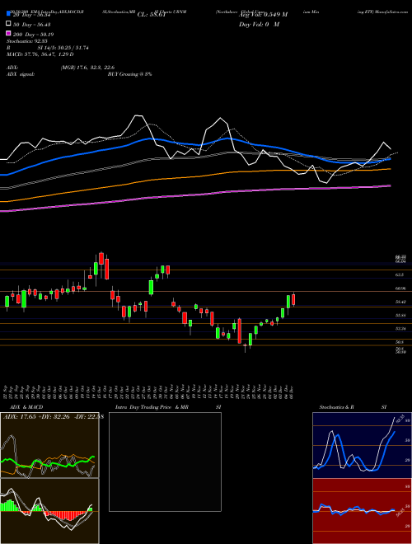Open the empty intraday trading price panel
Viewport: 412px width, 544px height.
pos(165,462)
